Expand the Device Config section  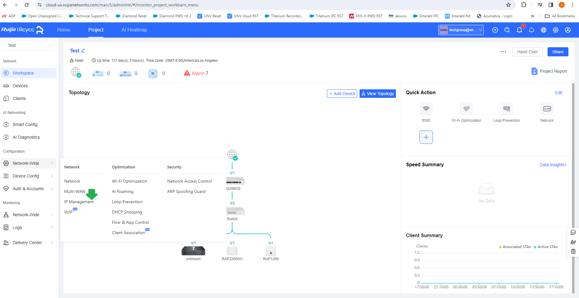point(26,176)
